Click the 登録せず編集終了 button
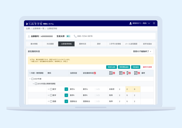Screen dimensions: 182x128 coord(142,51)
